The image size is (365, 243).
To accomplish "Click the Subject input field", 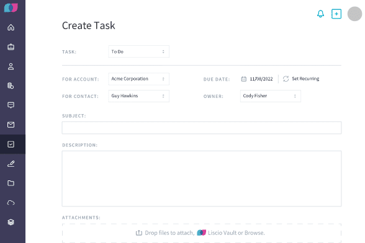I will click(x=202, y=128).
